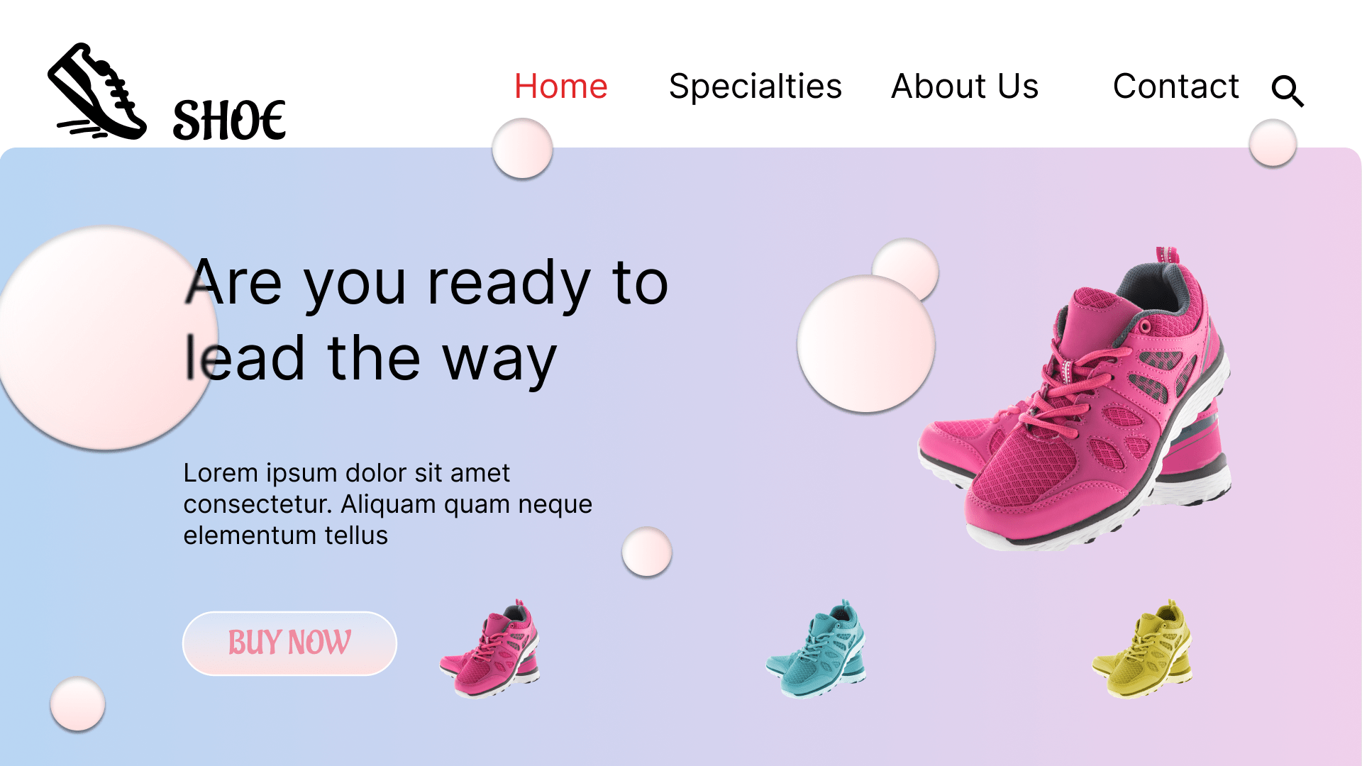Click the small bubble below the search icon
Screen dimensions: 1362x766
tap(1273, 143)
